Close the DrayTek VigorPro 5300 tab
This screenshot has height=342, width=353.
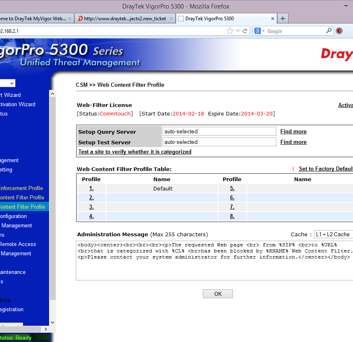click(273, 19)
